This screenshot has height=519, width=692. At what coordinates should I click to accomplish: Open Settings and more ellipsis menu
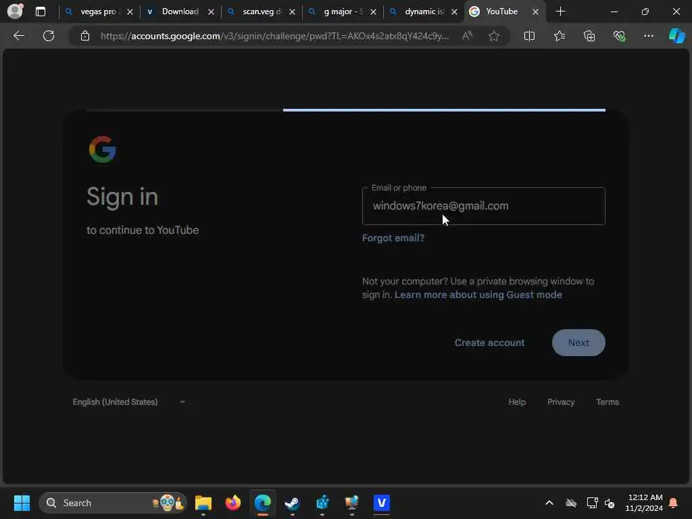pos(648,36)
